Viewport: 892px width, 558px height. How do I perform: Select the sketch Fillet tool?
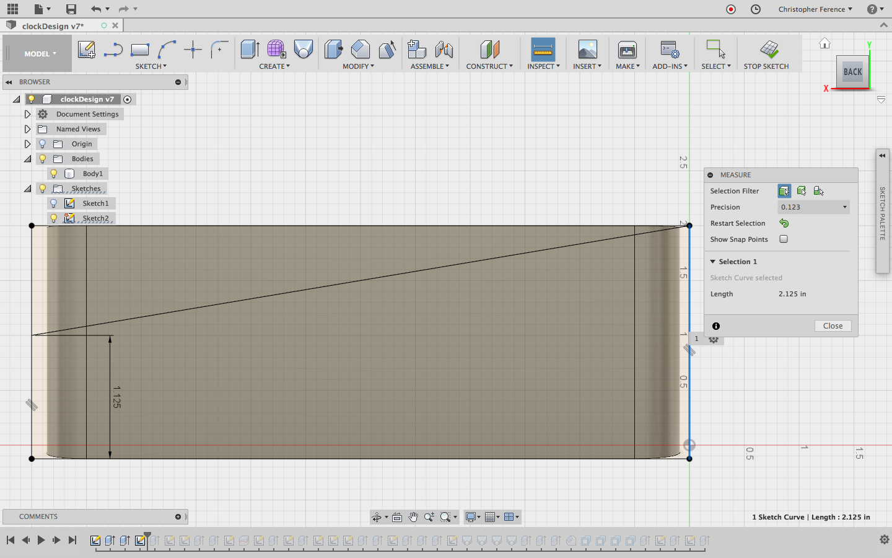(x=219, y=50)
